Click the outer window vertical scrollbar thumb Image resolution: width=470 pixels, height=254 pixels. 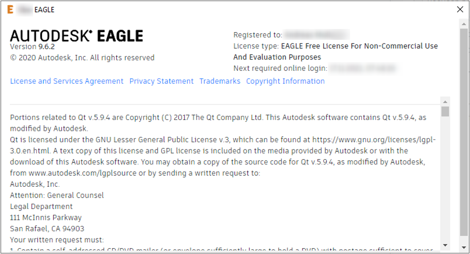(464, 129)
